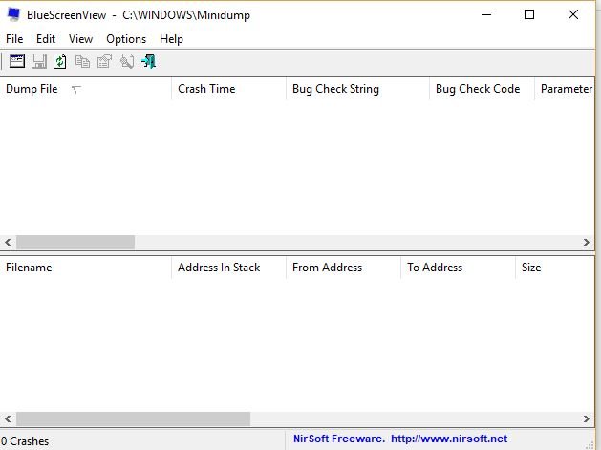The width and height of the screenshot is (601, 450).
Task: Click the Copy Selected Items icon
Action: pyautogui.click(x=82, y=61)
